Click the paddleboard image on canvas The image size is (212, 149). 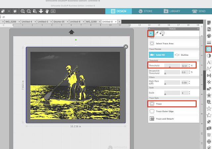click(75, 86)
